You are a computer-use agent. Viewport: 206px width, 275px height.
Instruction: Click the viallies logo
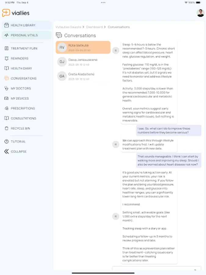pyautogui.click(x=15, y=13)
